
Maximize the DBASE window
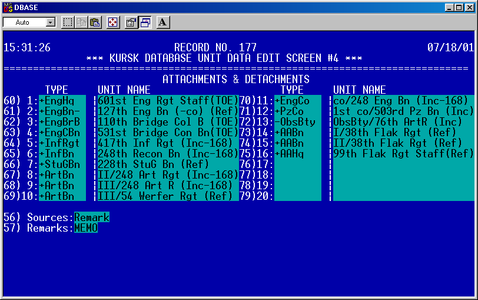[459, 6]
